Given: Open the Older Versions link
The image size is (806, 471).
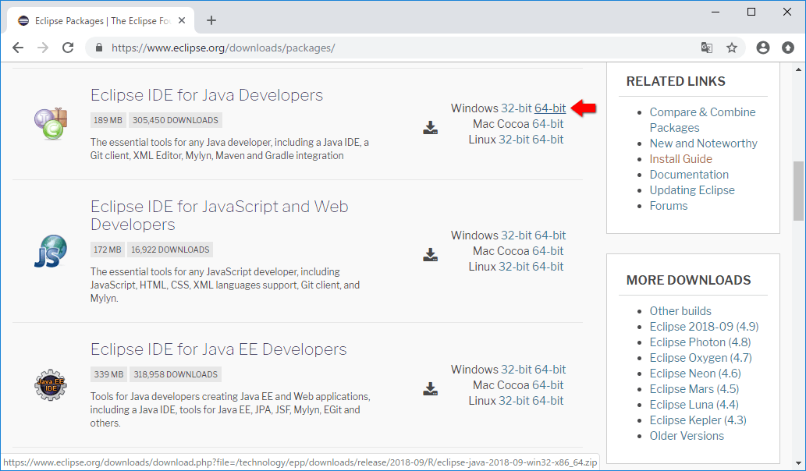Looking at the screenshot, I should coord(686,436).
